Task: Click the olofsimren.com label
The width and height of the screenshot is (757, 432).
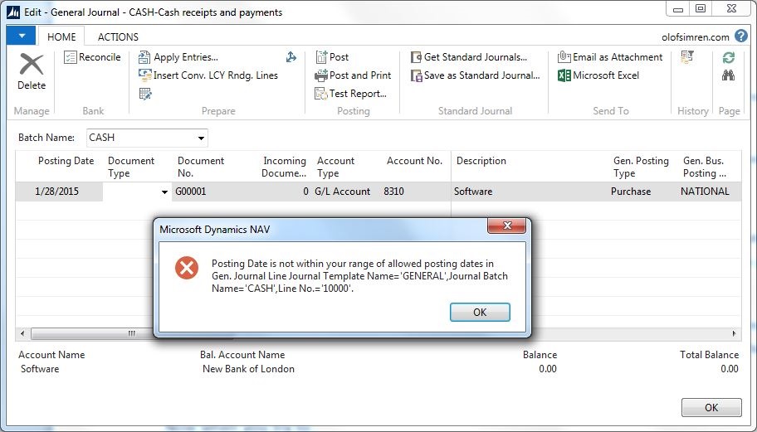Action: point(696,37)
